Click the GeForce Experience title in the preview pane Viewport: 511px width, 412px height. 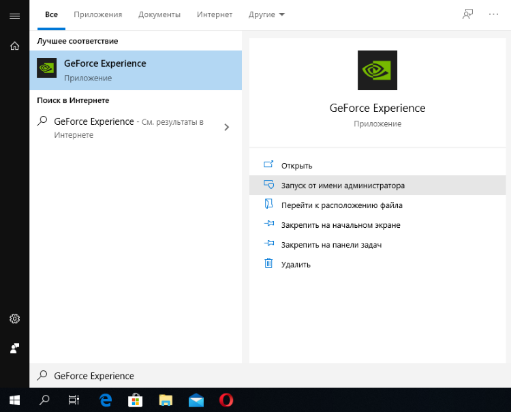377,108
